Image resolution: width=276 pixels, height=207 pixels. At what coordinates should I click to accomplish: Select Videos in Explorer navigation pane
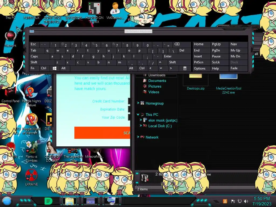(154, 92)
